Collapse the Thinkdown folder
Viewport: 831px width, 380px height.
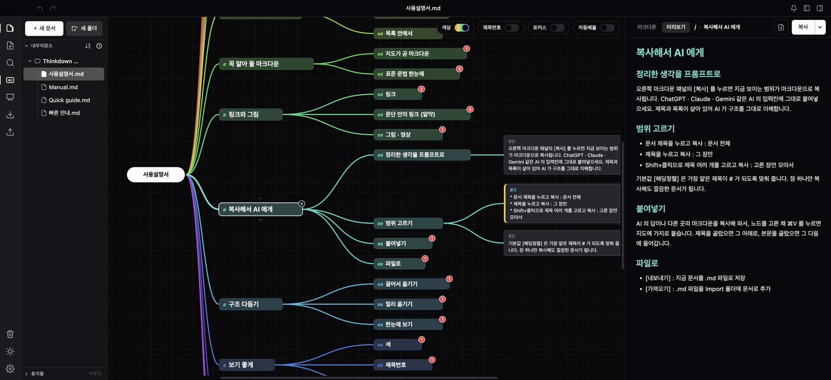(x=30, y=61)
